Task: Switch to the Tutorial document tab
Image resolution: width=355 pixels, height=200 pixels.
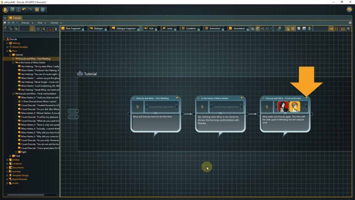Action: coord(15,18)
